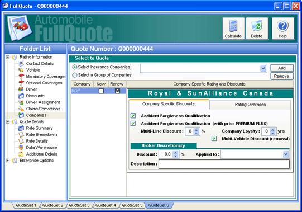Decrease the Company Loyalty years spinner
302x212 pixels.
coord(273,133)
